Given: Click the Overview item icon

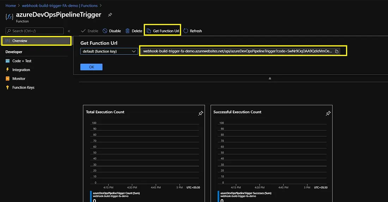Looking at the screenshot, I should click(x=8, y=41).
